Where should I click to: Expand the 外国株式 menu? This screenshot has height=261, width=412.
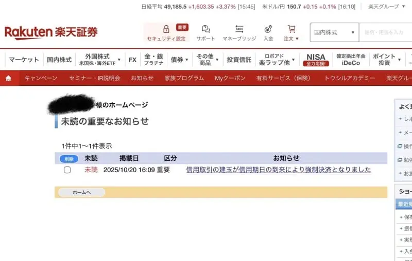pos(98,60)
